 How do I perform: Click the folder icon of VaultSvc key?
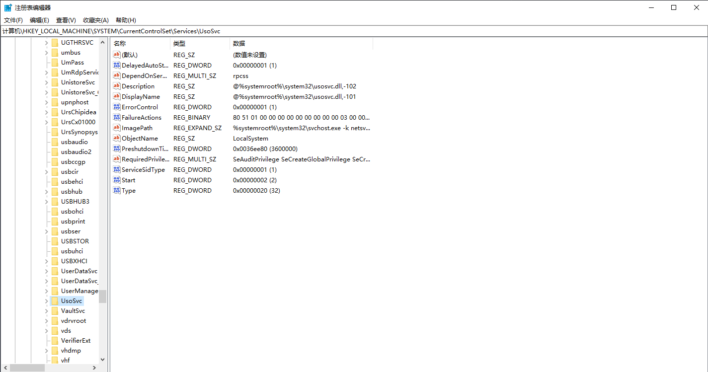pos(55,311)
